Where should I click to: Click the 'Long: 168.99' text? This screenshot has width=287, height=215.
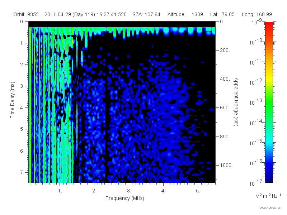pyautogui.click(x=257, y=14)
